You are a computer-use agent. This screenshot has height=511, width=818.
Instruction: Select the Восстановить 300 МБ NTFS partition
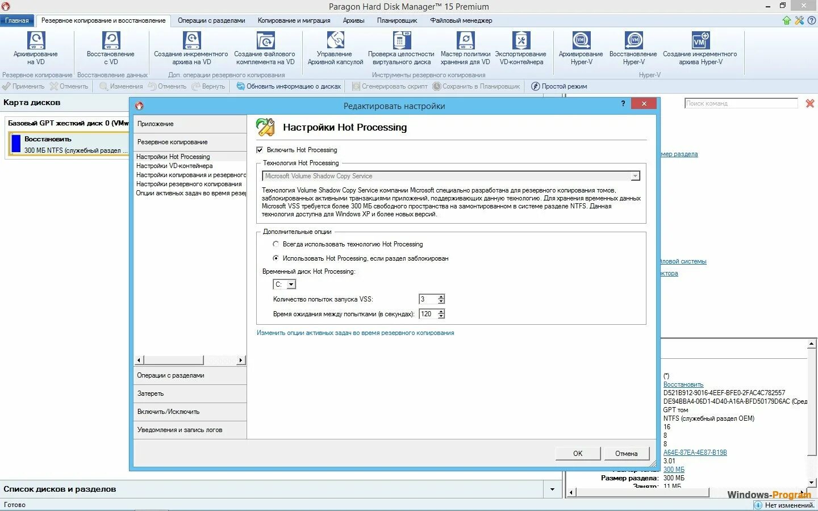click(x=69, y=144)
